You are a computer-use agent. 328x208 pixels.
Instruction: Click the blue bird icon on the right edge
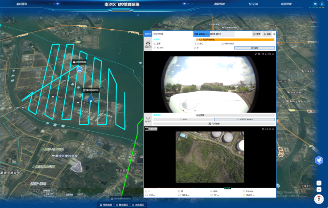coord(319,160)
